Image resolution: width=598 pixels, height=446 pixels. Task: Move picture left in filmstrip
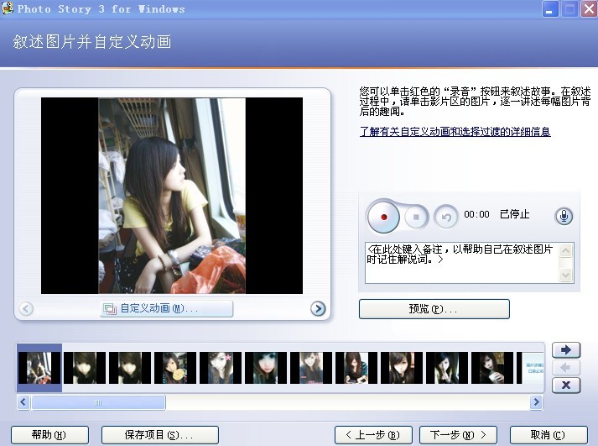point(566,367)
